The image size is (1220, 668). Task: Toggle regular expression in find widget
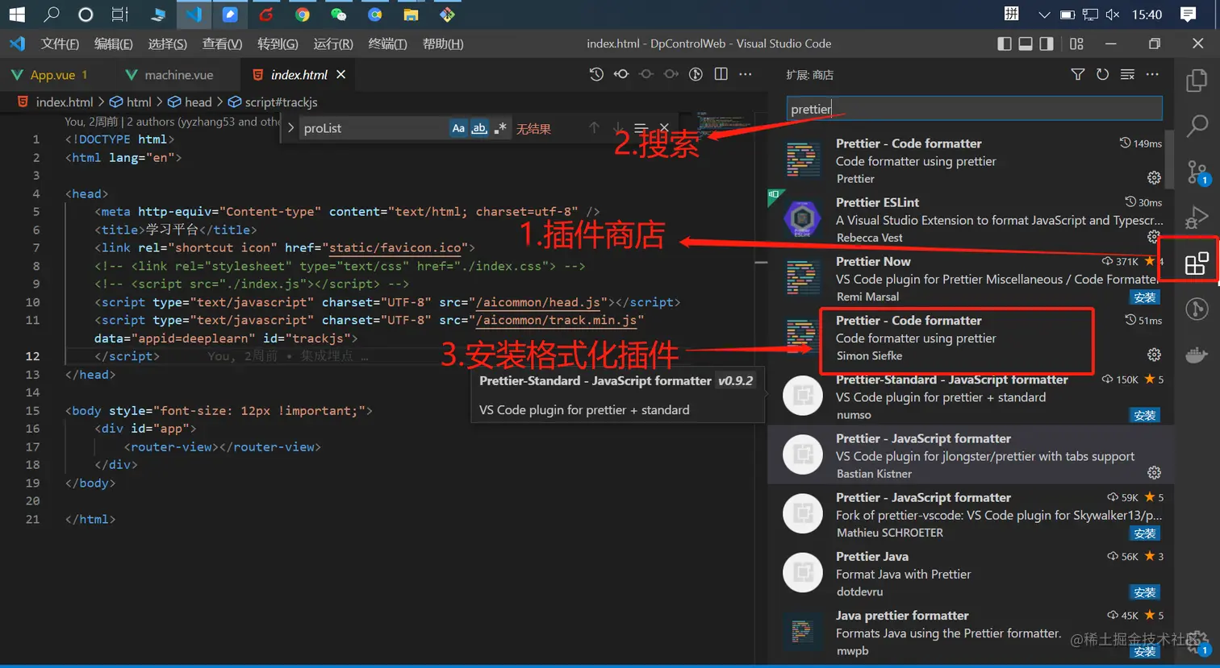click(500, 128)
